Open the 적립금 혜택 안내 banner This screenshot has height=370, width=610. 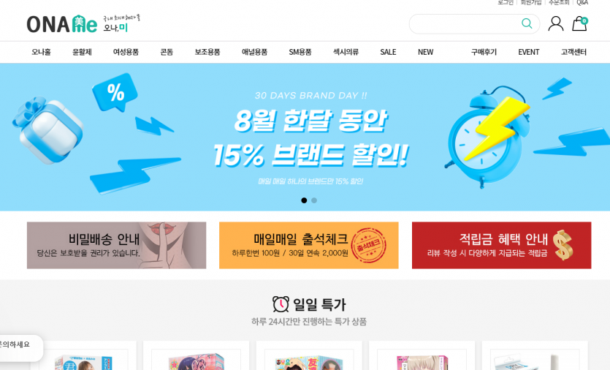(501, 246)
